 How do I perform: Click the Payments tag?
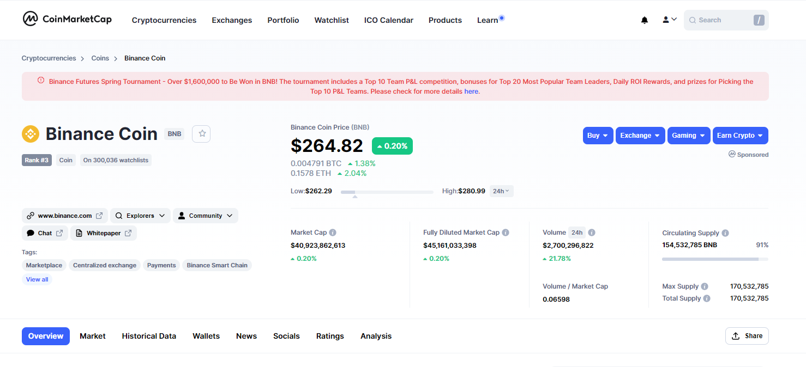point(161,265)
